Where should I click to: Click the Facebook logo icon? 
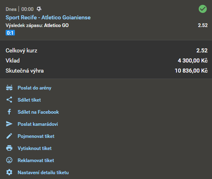coord(9,112)
